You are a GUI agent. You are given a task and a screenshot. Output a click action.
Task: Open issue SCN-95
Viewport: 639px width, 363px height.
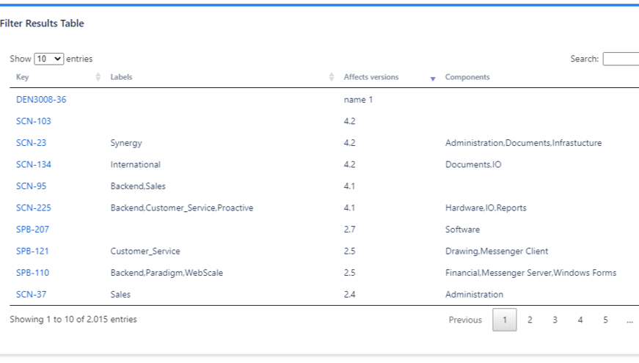point(31,186)
